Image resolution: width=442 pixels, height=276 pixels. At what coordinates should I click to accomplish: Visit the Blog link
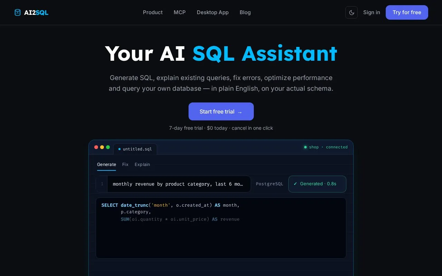pos(245,12)
